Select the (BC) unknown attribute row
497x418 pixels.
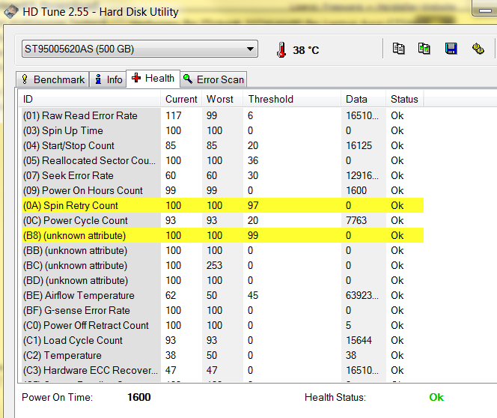coord(223,265)
